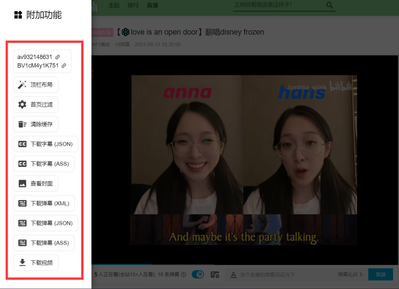Copy the BV1cM4y1K751 link icon
399x289 pixels.
64,66
